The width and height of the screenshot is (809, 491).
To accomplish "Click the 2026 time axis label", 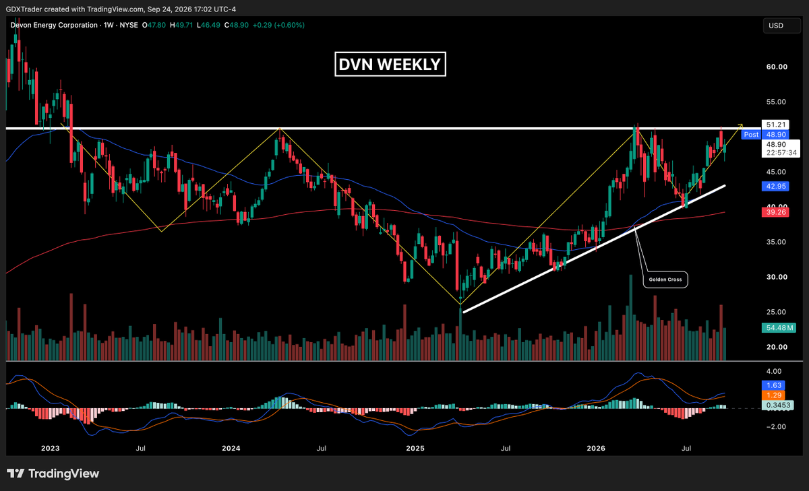I will (596, 448).
